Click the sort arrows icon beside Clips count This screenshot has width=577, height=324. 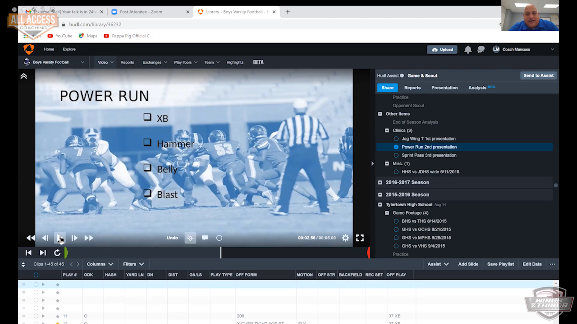point(23,264)
